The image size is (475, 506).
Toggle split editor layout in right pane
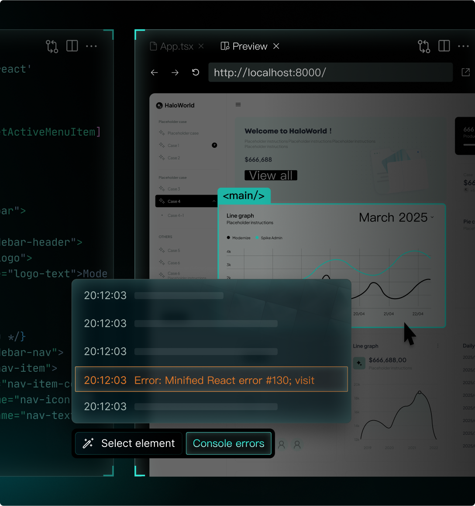pos(444,46)
